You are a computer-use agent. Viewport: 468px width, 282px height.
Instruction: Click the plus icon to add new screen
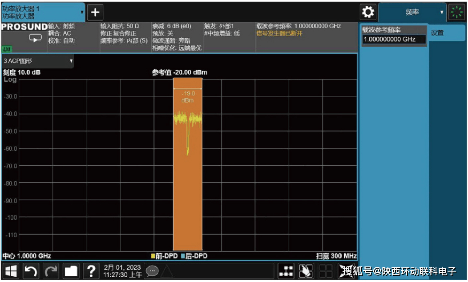95,12
